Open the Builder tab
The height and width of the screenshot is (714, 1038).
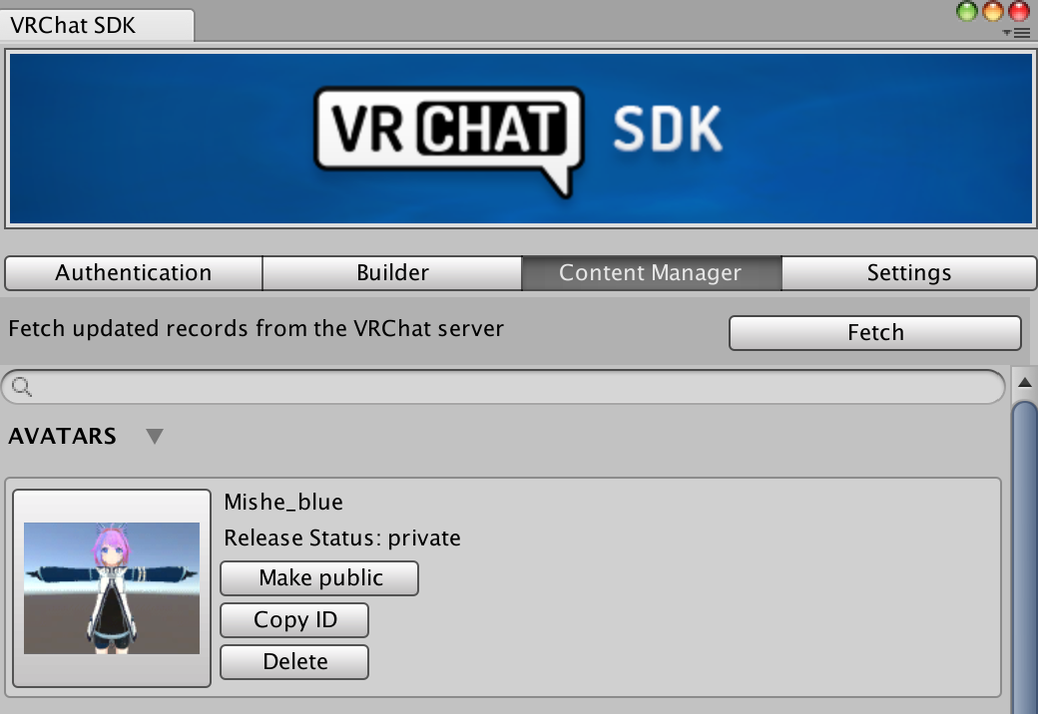click(x=392, y=272)
